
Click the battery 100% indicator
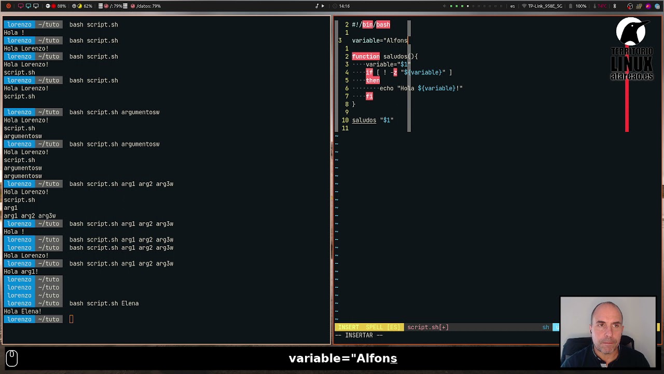578,6
